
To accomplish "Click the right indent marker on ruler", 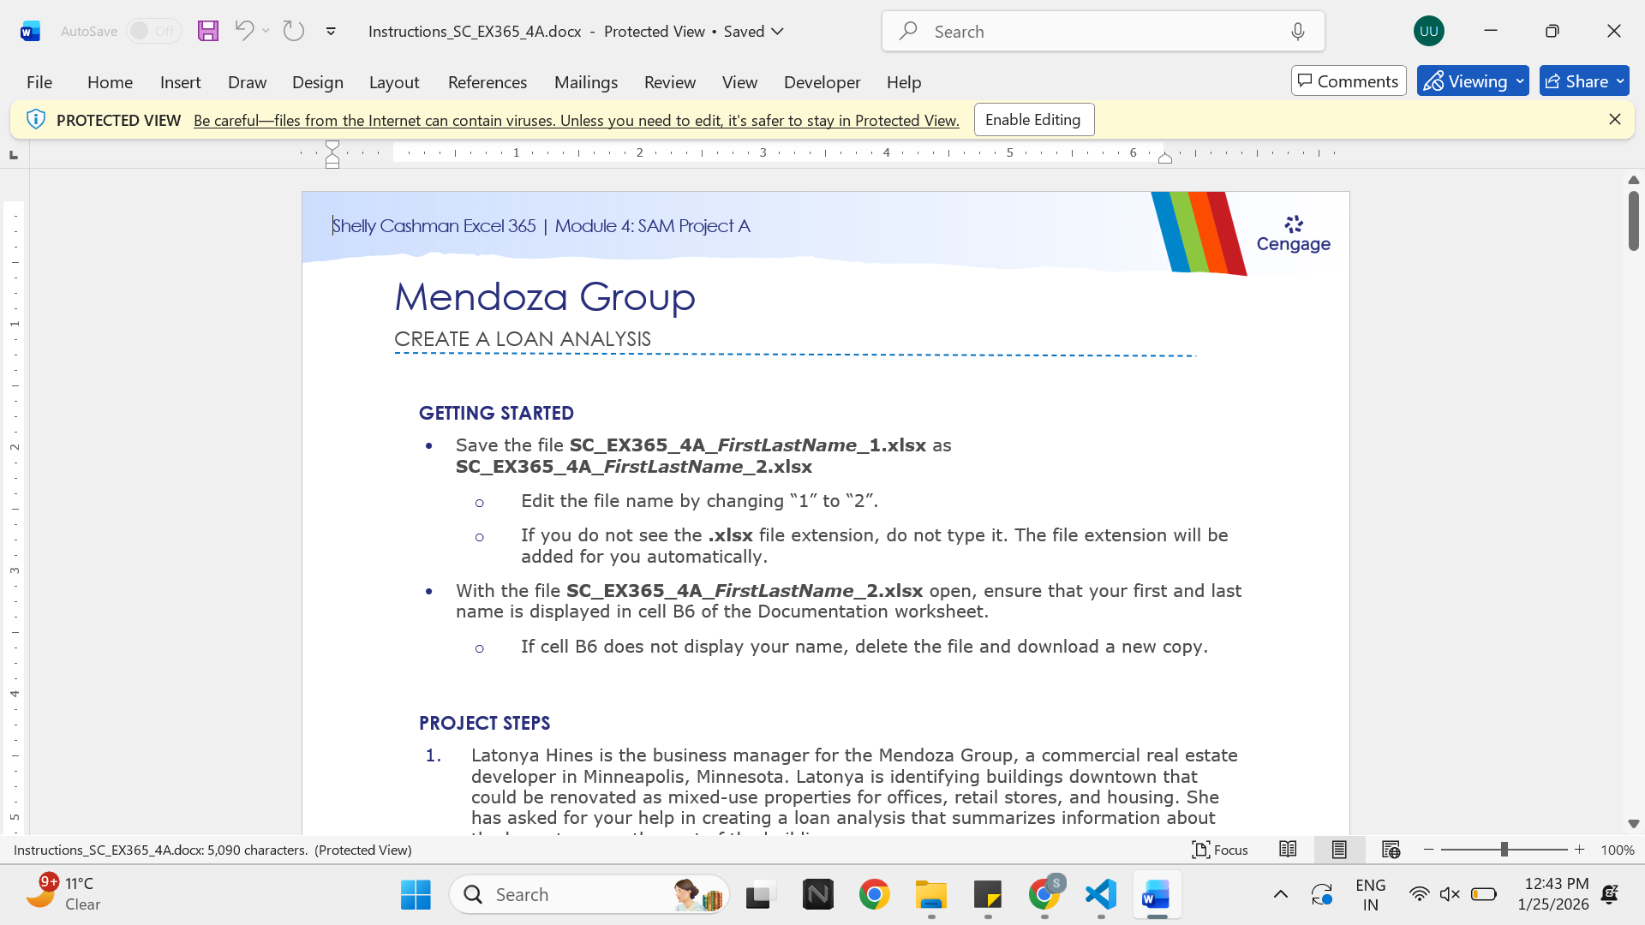I will click(x=1165, y=158).
